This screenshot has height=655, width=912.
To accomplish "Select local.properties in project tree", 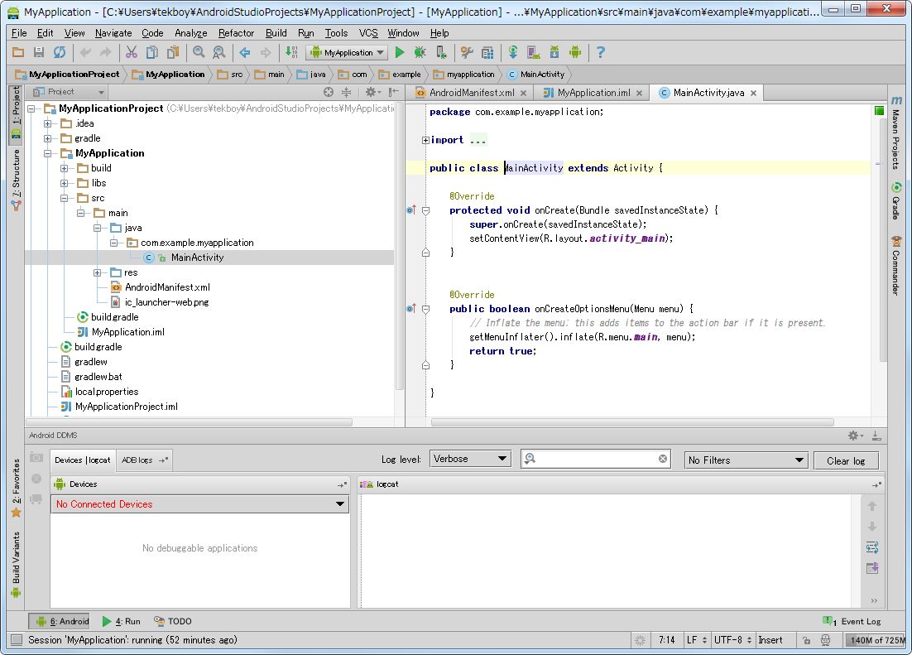I will (x=107, y=392).
